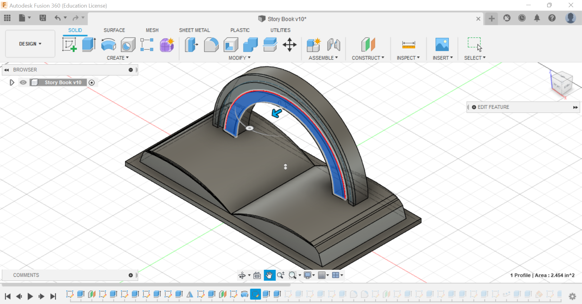This screenshot has height=304, width=582.
Task: Select the Shell tool
Action: pos(231,45)
